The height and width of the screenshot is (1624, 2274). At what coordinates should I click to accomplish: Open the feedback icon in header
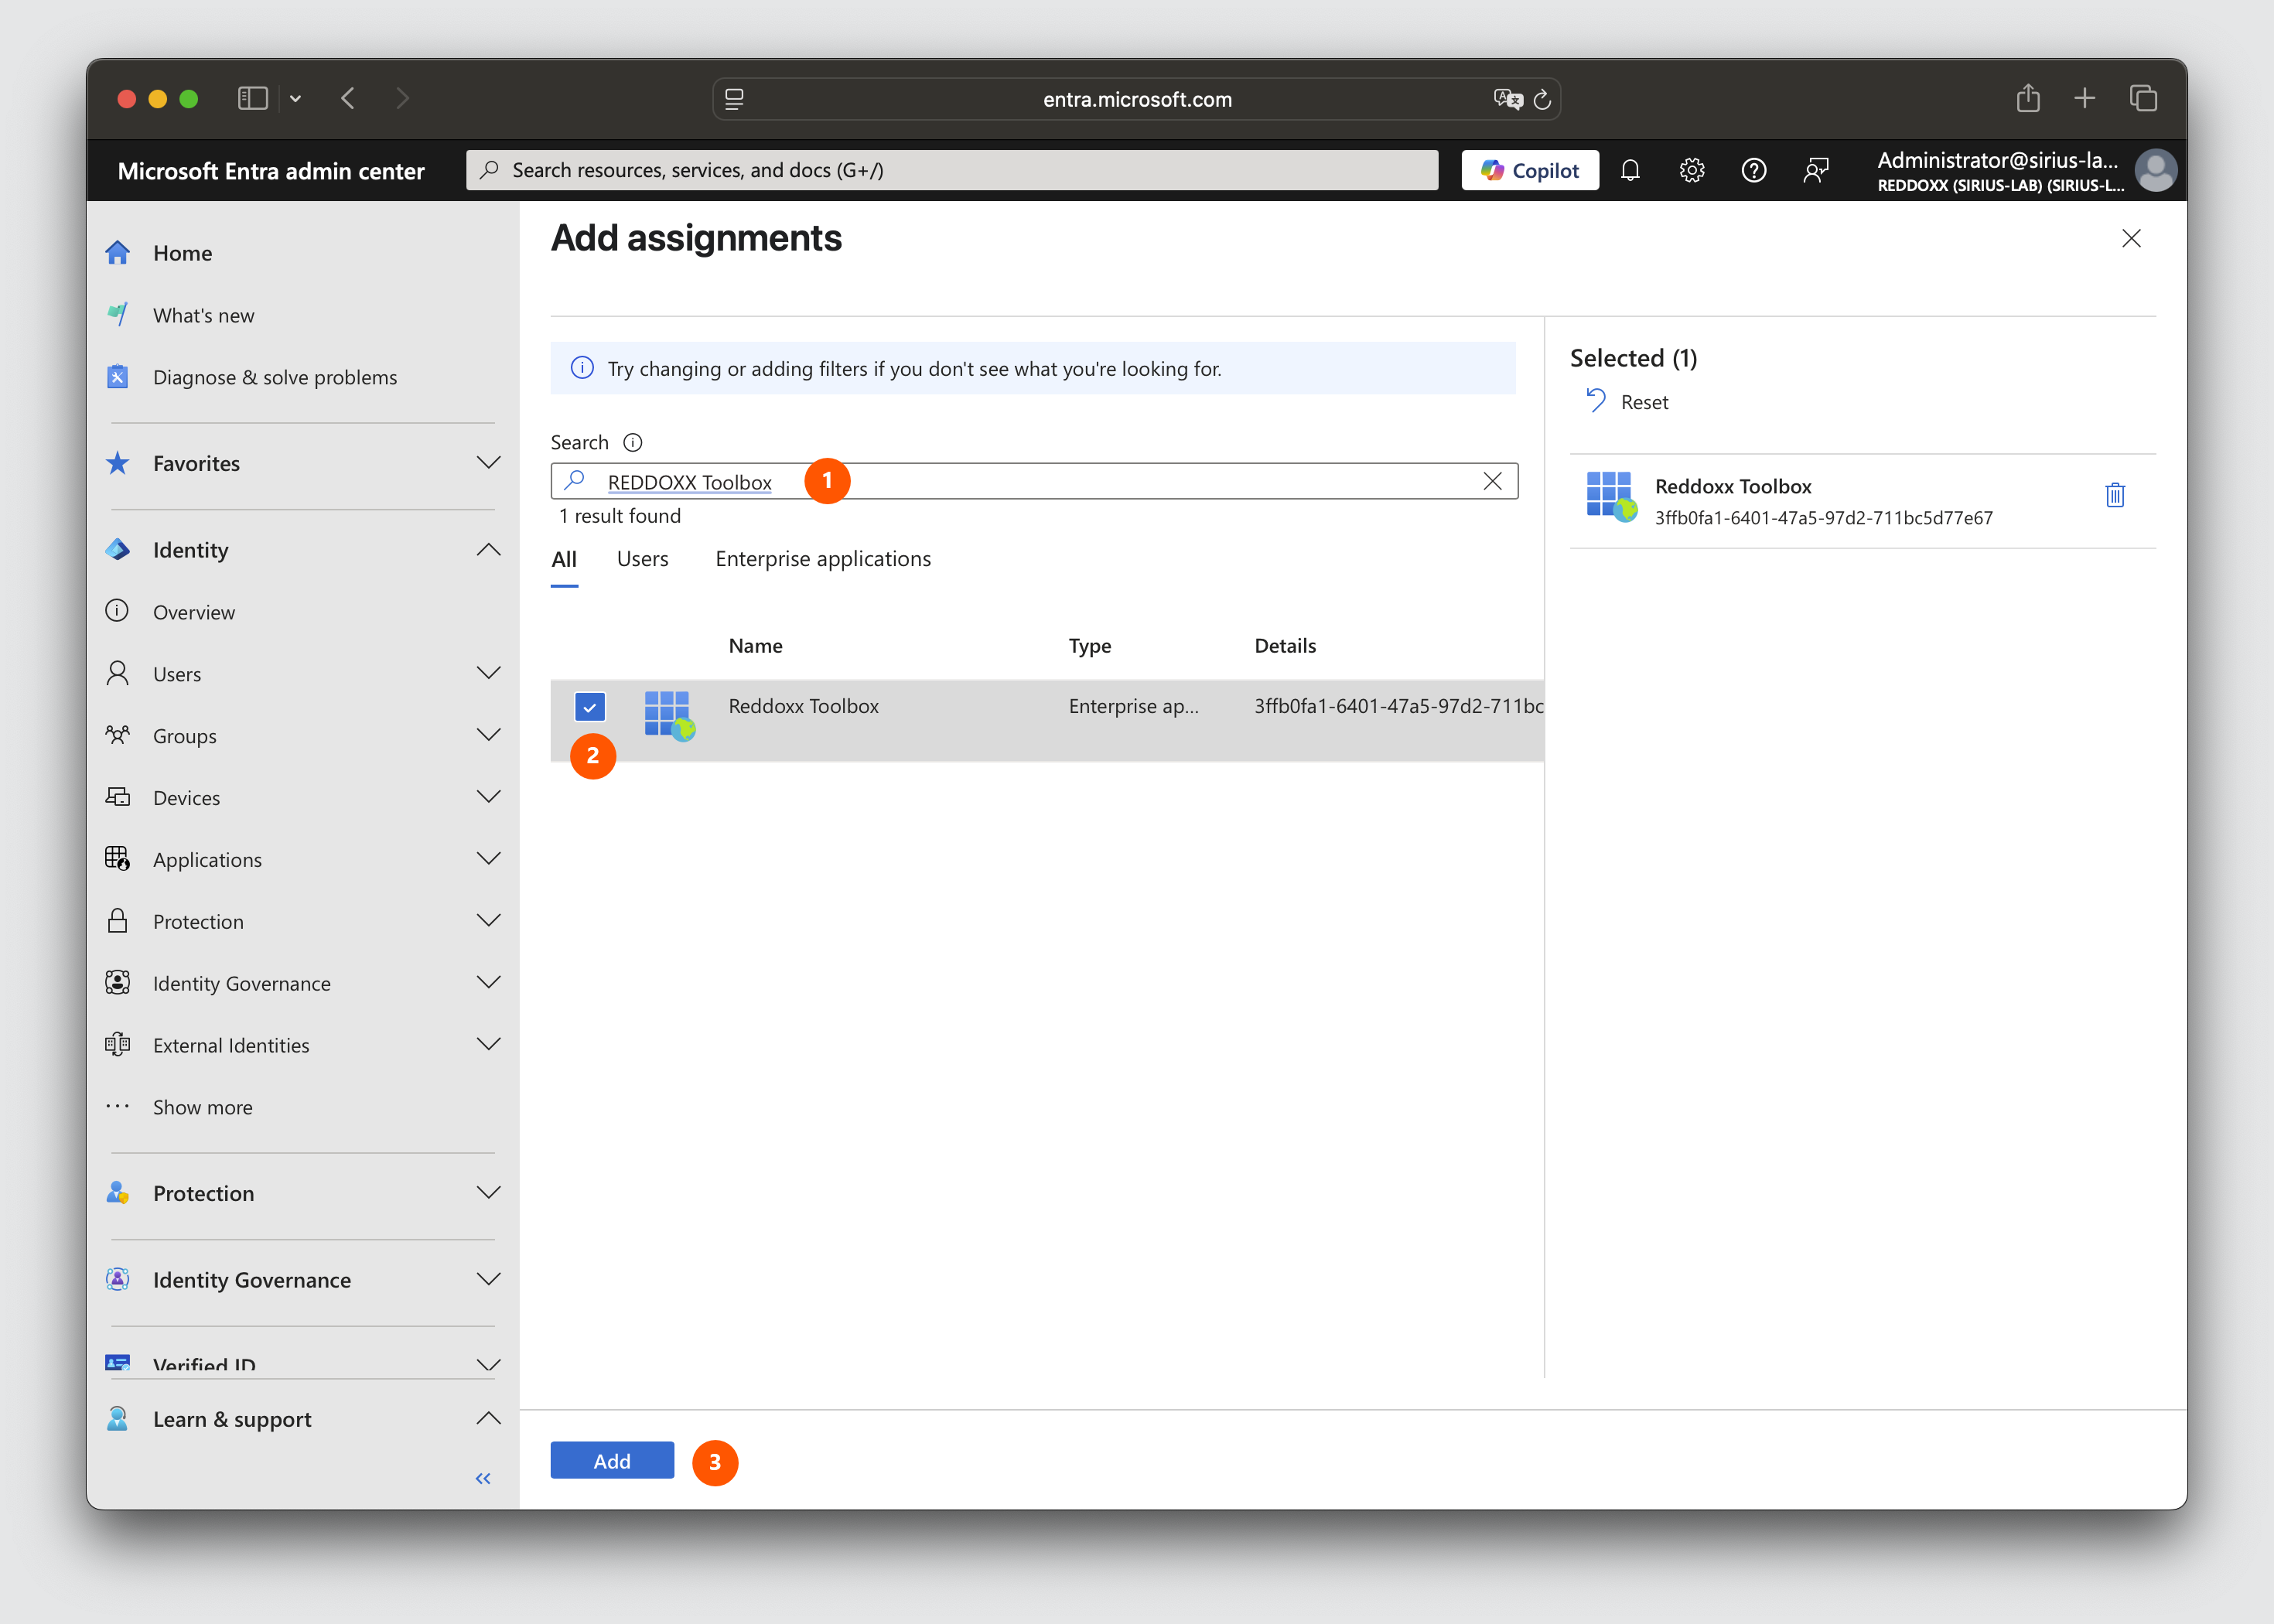tap(1816, 170)
